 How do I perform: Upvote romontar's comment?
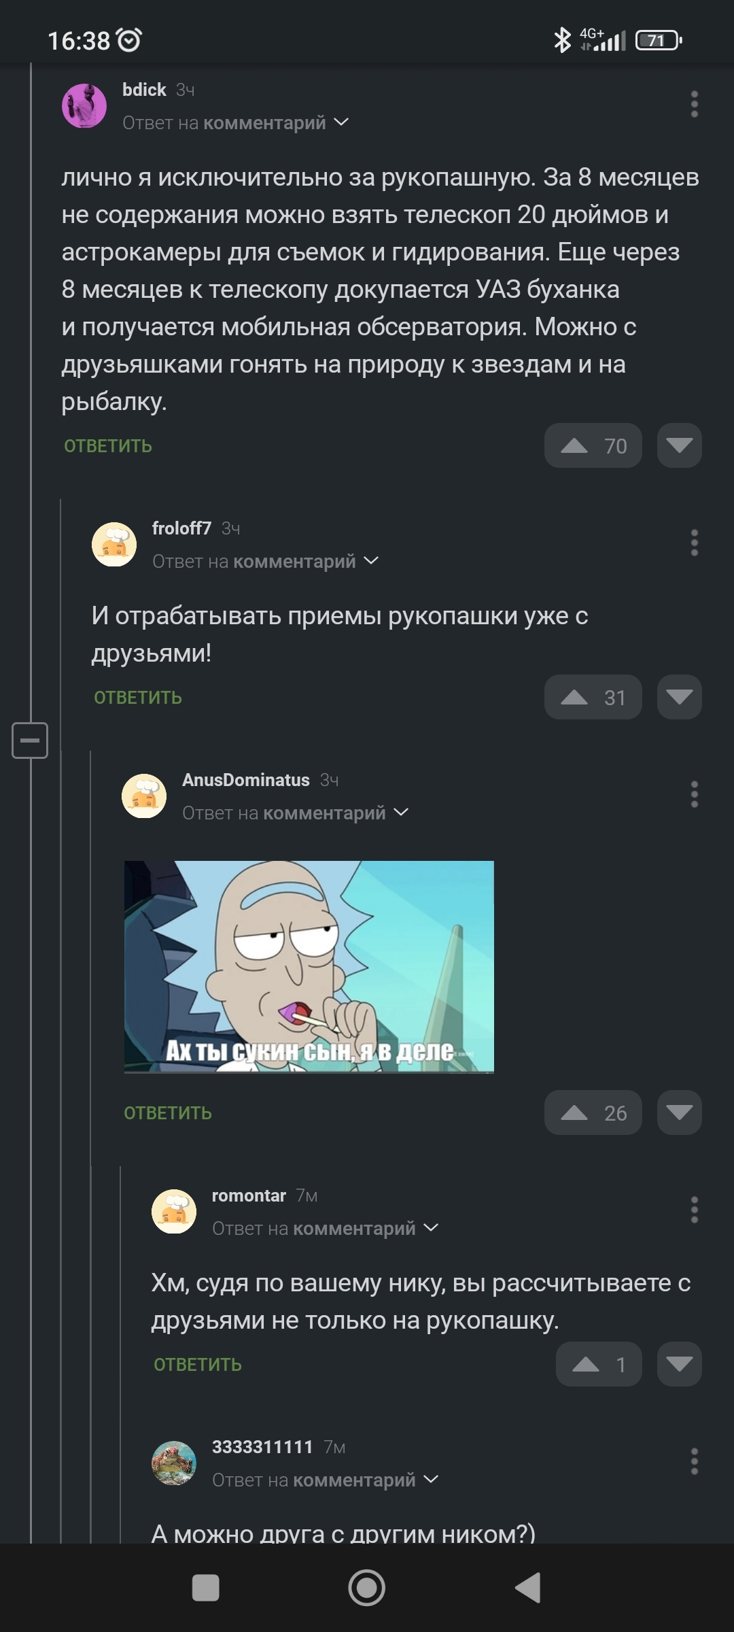[x=599, y=1364]
